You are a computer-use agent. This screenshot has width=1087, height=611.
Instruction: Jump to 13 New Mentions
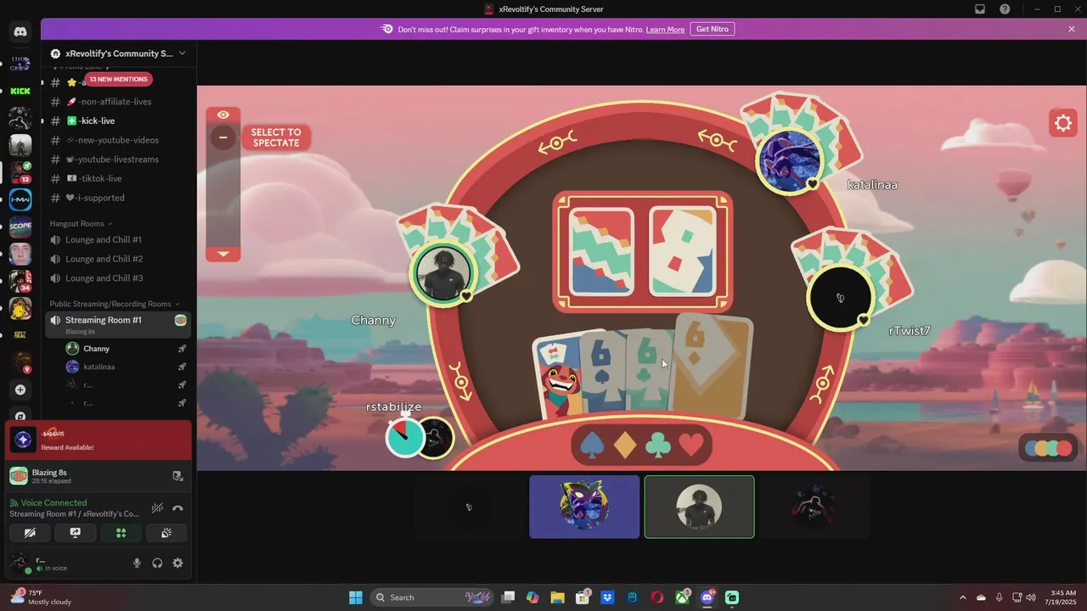coord(118,79)
